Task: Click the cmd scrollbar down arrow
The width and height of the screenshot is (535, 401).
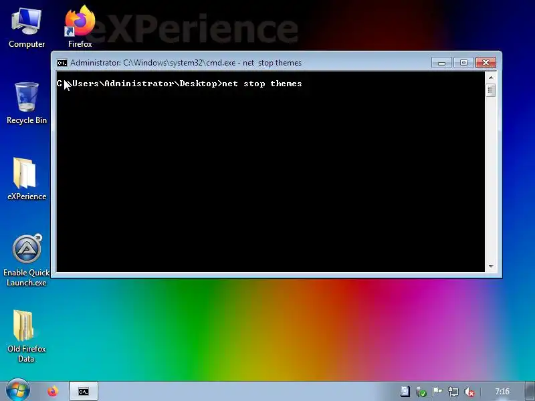Action: (x=491, y=266)
